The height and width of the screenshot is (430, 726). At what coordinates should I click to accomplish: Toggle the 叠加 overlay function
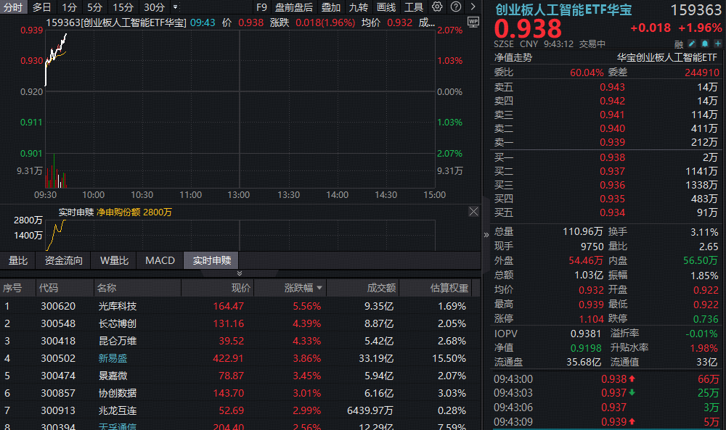[330, 7]
